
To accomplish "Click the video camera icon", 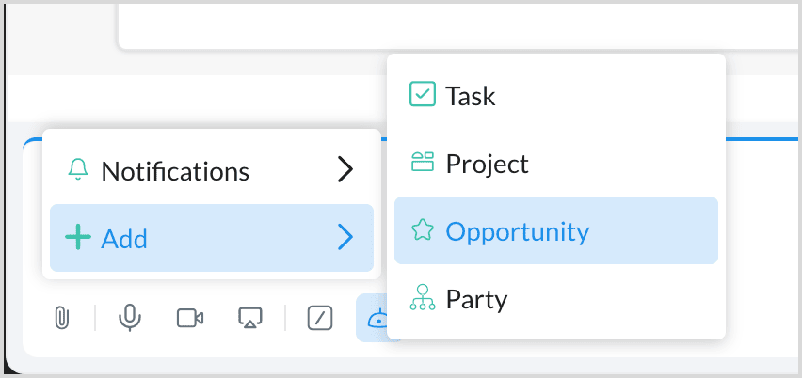I will (x=190, y=319).
